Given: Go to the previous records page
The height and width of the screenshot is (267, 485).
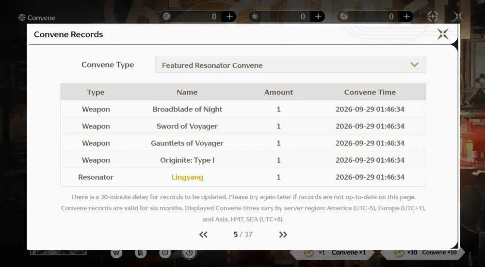Looking at the screenshot, I should [203, 235].
